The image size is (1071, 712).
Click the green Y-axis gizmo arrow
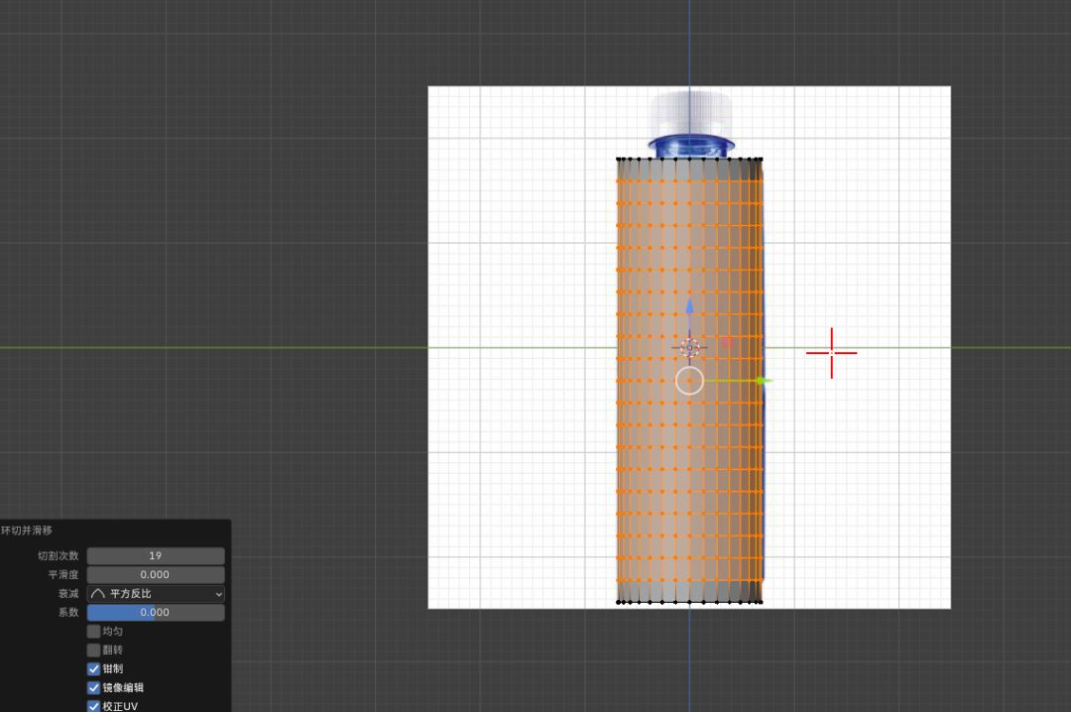click(761, 380)
